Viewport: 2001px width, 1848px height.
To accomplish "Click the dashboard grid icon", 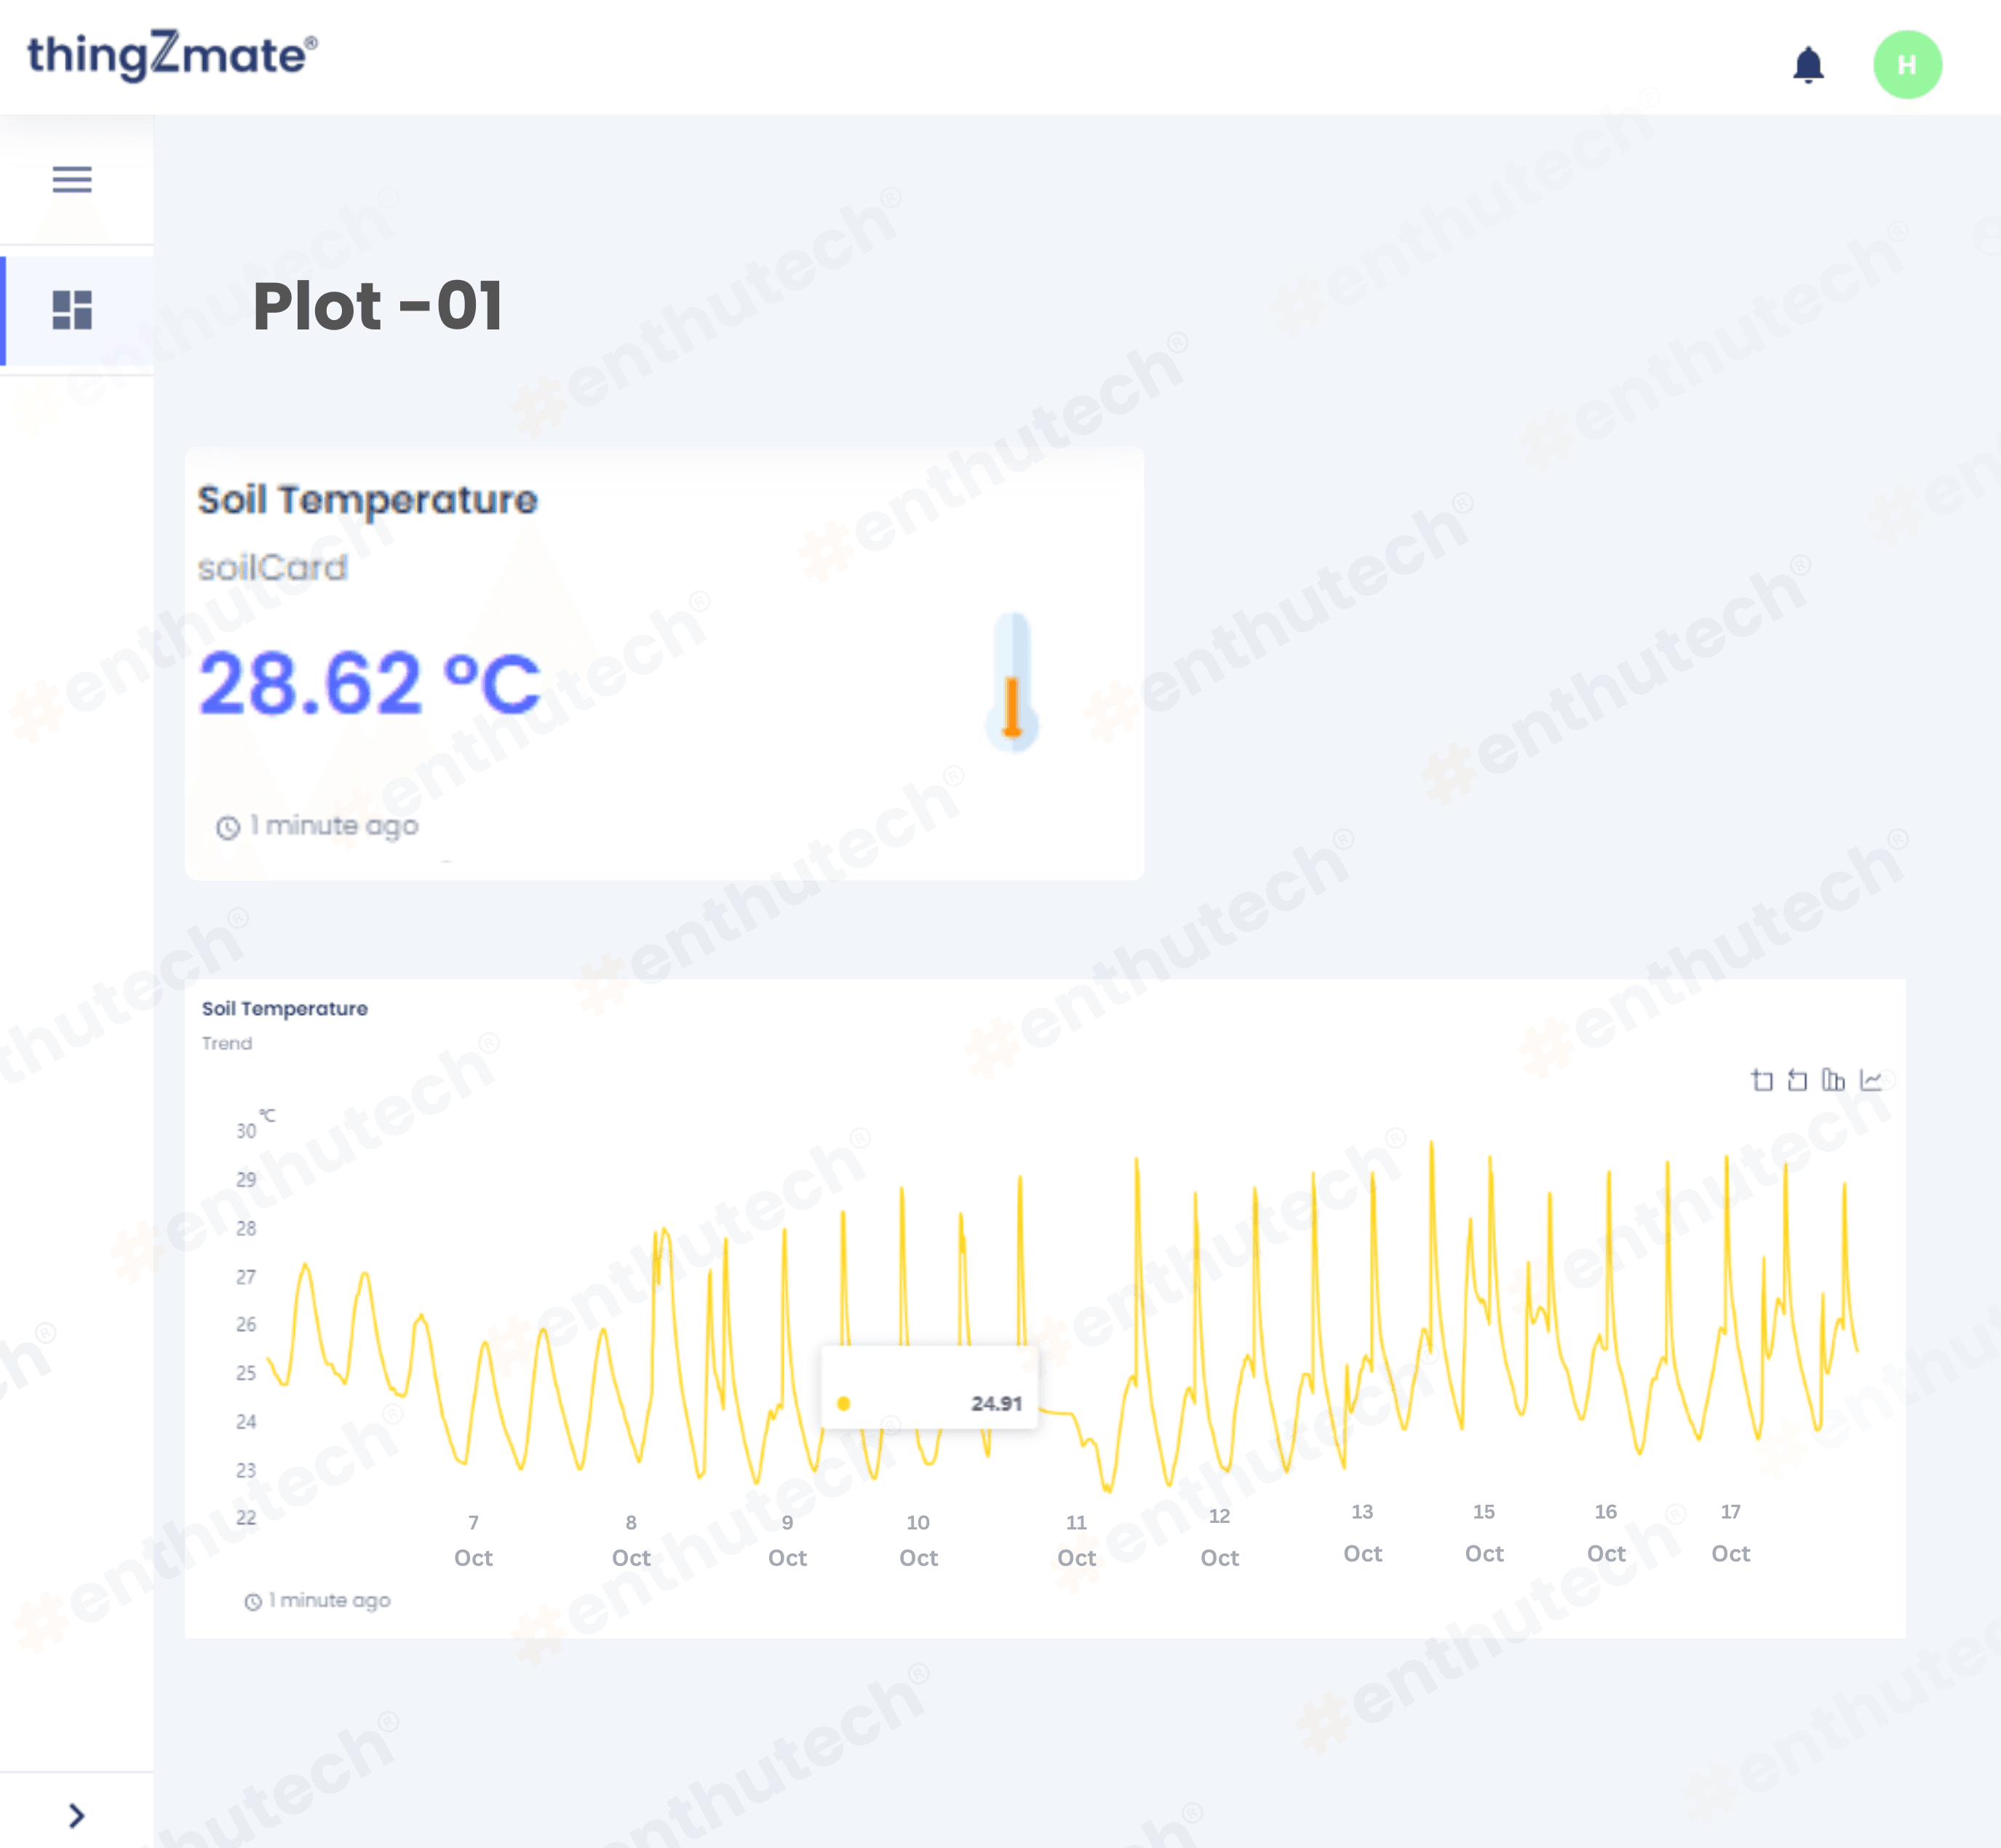I will (72, 310).
